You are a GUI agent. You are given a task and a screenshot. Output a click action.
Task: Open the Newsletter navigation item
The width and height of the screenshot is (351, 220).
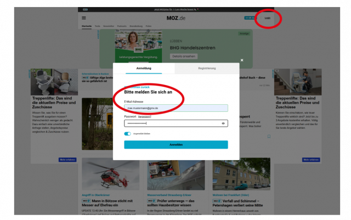pyautogui.click(x=109, y=26)
